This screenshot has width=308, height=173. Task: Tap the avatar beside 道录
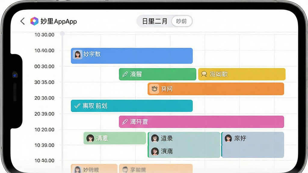(155, 138)
